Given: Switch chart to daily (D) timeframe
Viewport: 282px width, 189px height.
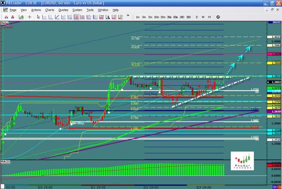Looking at the screenshot, I should [196, 16].
